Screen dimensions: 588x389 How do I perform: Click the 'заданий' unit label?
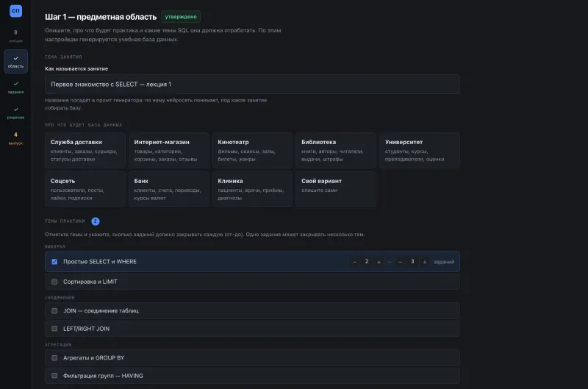(x=444, y=262)
